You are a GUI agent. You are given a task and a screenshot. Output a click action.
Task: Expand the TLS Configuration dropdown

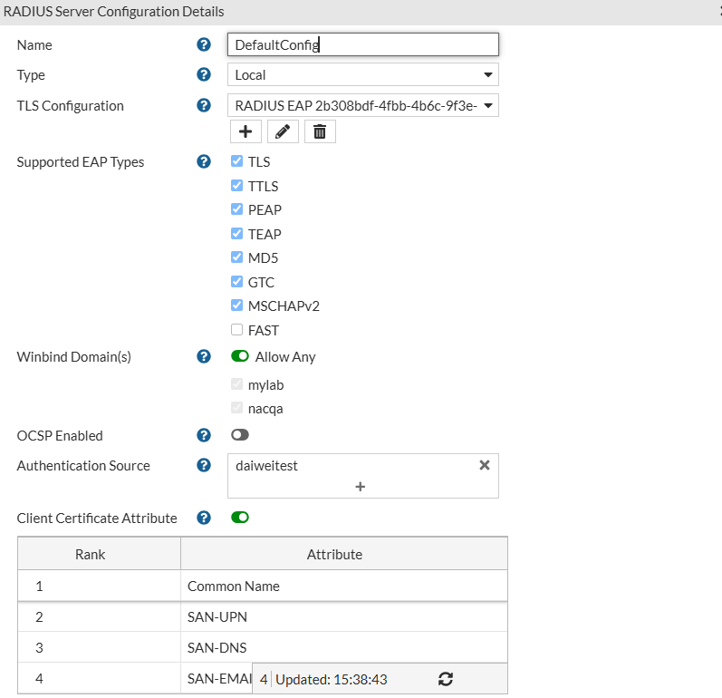(362, 105)
